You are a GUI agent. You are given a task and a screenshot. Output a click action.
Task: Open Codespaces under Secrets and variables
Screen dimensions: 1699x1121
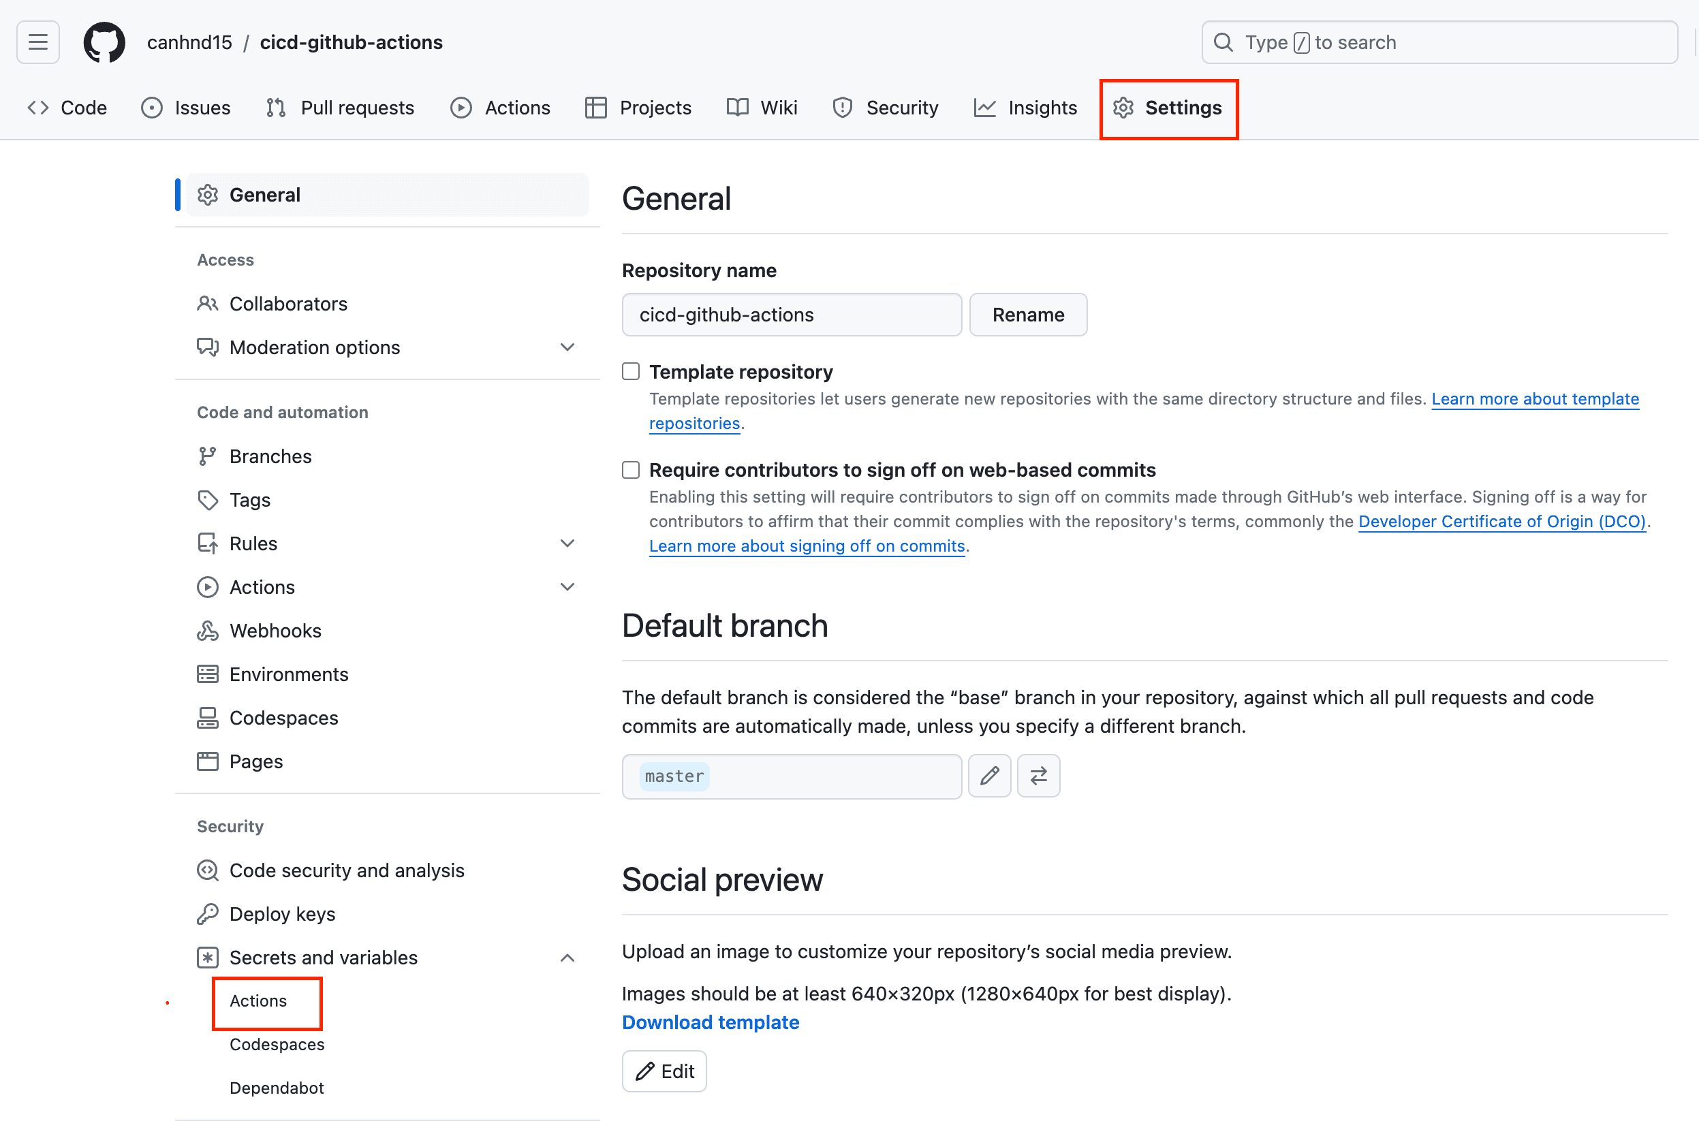(277, 1045)
